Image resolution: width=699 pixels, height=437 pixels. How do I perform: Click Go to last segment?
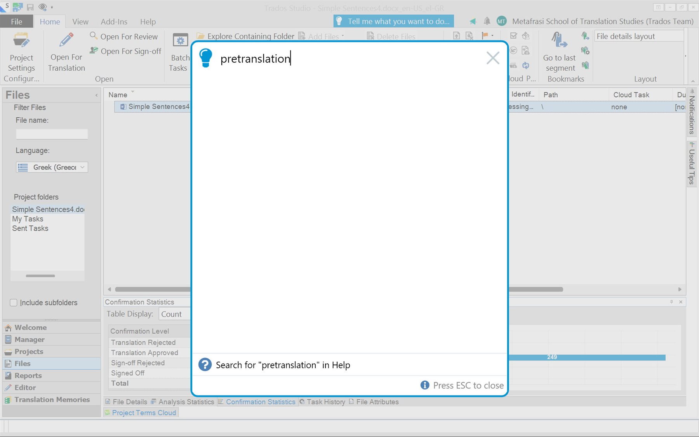tap(558, 52)
